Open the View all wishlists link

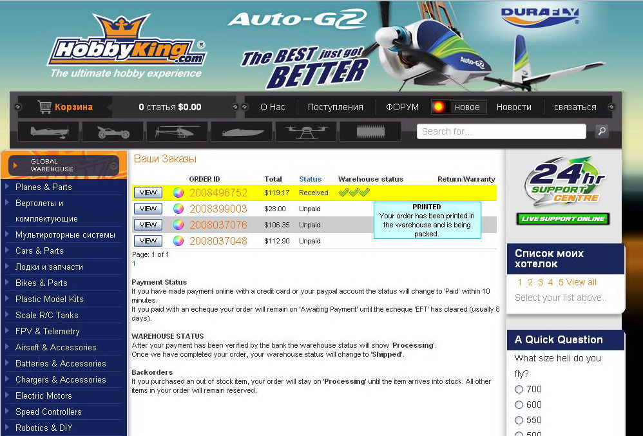coord(581,282)
